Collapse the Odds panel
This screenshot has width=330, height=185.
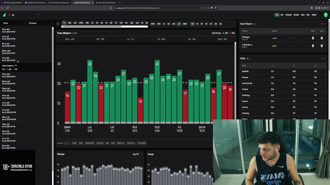tap(325, 59)
